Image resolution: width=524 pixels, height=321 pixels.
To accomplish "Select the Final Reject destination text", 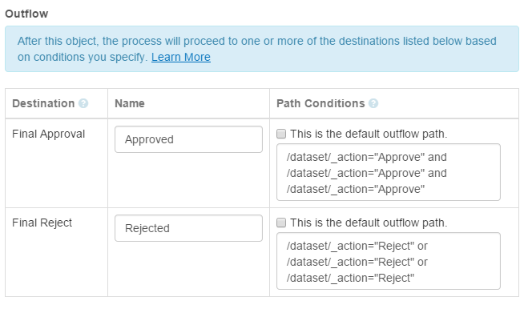I will pyautogui.click(x=42, y=223).
